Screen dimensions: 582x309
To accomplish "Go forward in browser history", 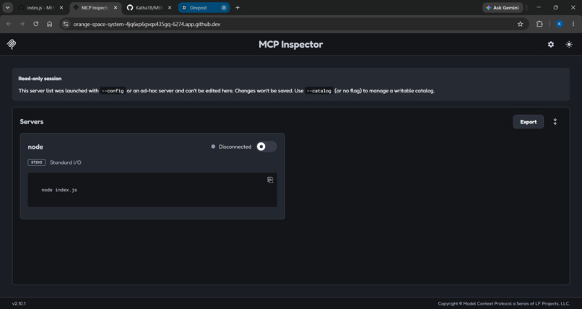I will pyautogui.click(x=22, y=24).
